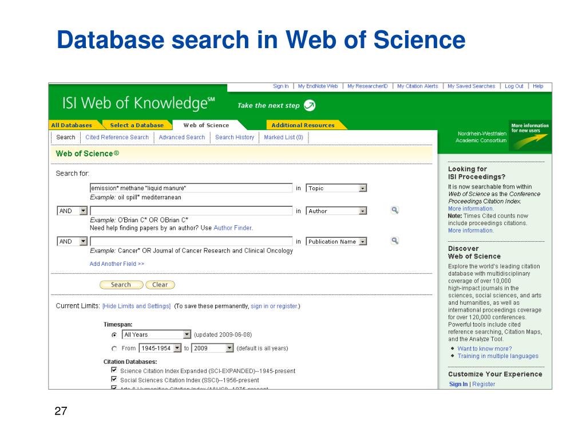Viewport: 586px width, 440px height.
Task: Click sign in or register link
Action: coord(274,306)
